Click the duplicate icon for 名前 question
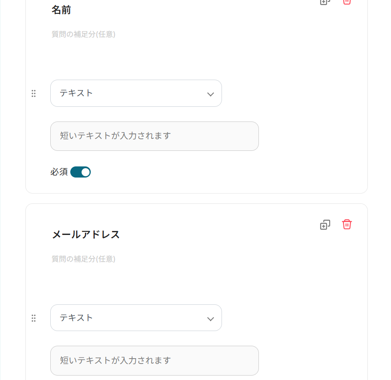The width and height of the screenshot is (391, 380). tap(325, 2)
